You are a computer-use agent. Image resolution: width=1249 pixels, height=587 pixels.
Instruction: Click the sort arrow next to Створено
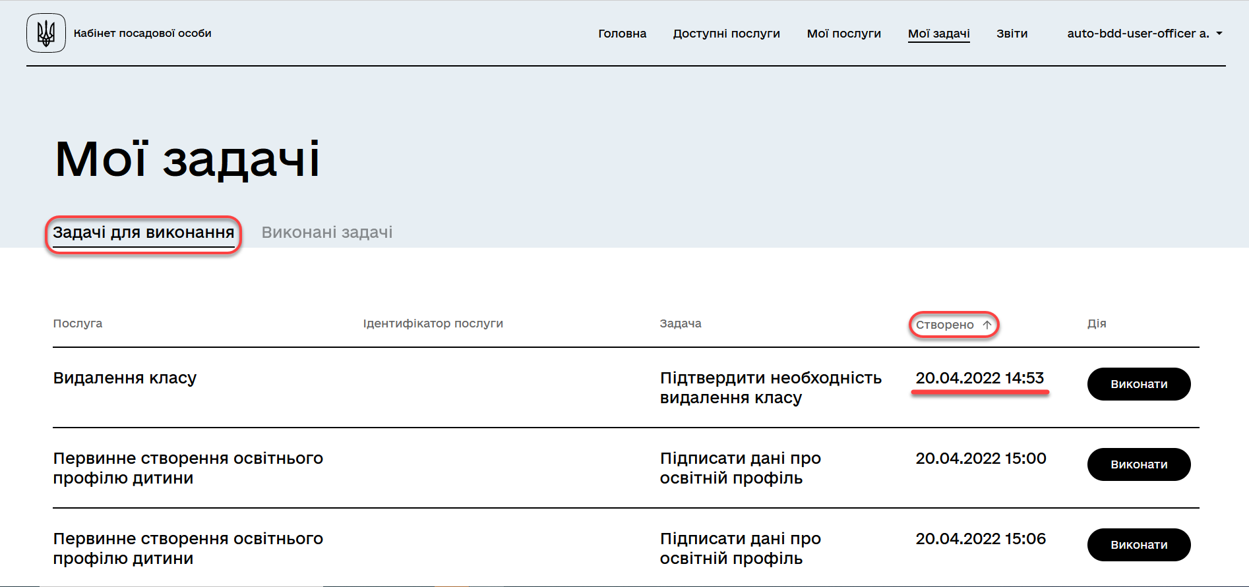(x=987, y=325)
